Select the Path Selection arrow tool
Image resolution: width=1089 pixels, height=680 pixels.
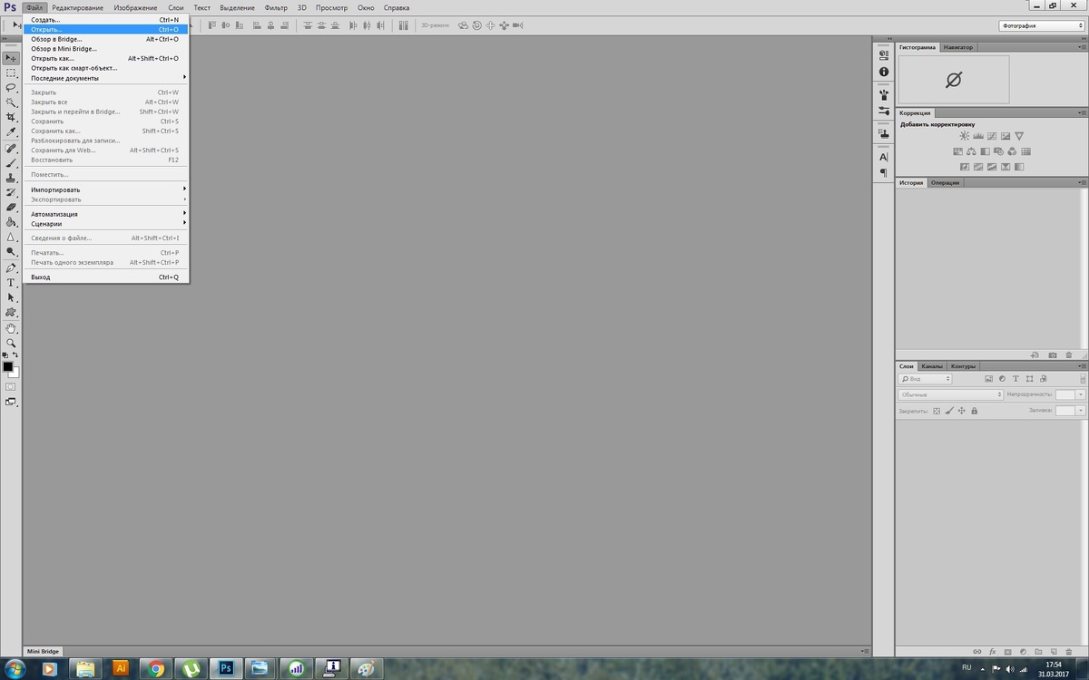tap(11, 297)
